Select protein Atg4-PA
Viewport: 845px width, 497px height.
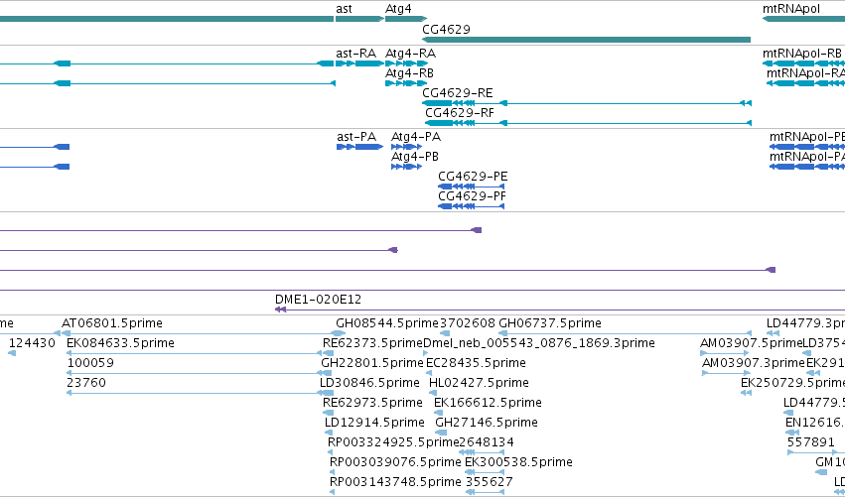point(406,147)
